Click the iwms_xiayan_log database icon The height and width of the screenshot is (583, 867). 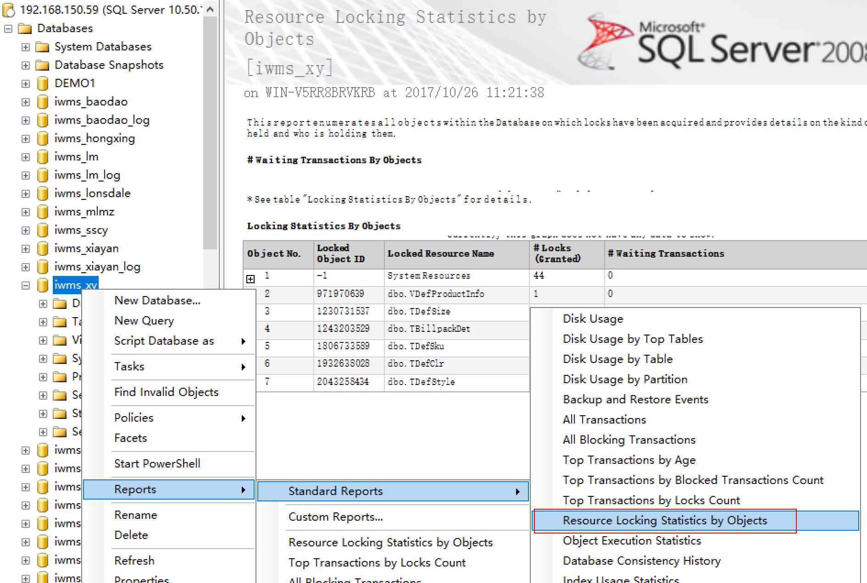point(43,267)
